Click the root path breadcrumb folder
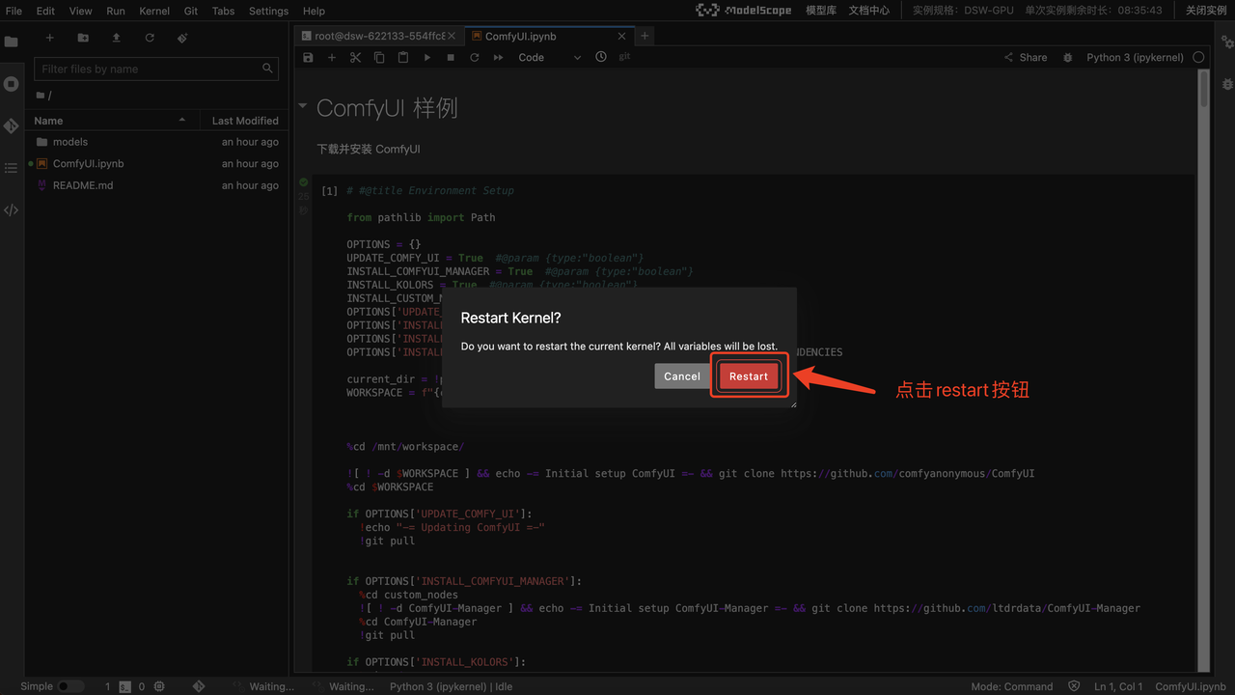The image size is (1235, 695). 41,95
